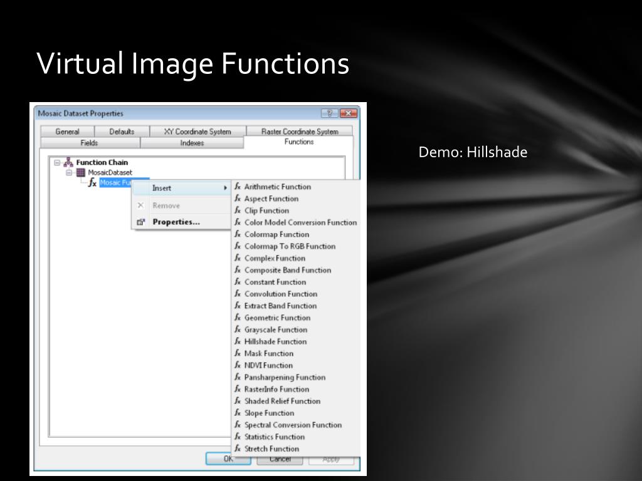
Task: Choose Insert from the context menu
Action: [x=181, y=188]
